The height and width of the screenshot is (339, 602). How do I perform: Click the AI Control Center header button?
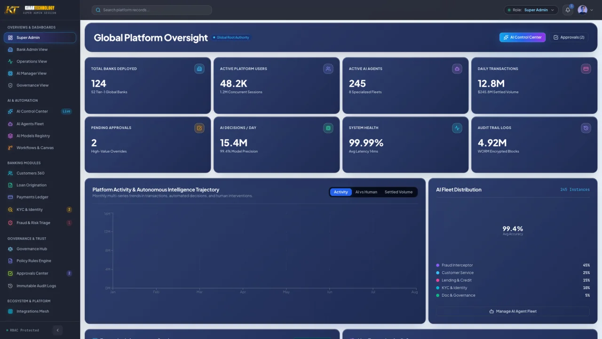click(x=523, y=37)
